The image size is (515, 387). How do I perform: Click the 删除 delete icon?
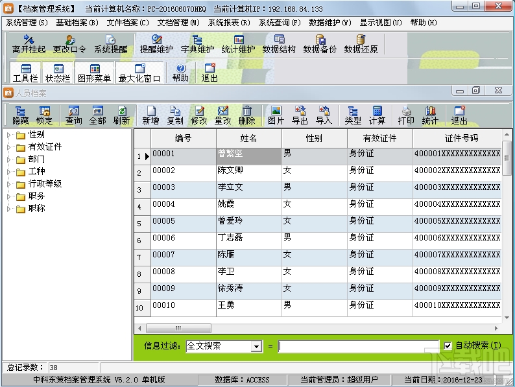tap(247, 115)
